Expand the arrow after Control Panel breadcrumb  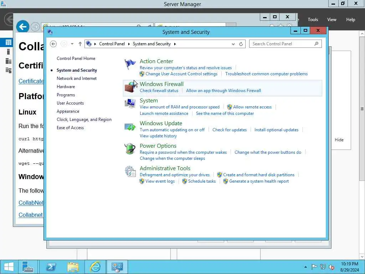click(x=129, y=44)
